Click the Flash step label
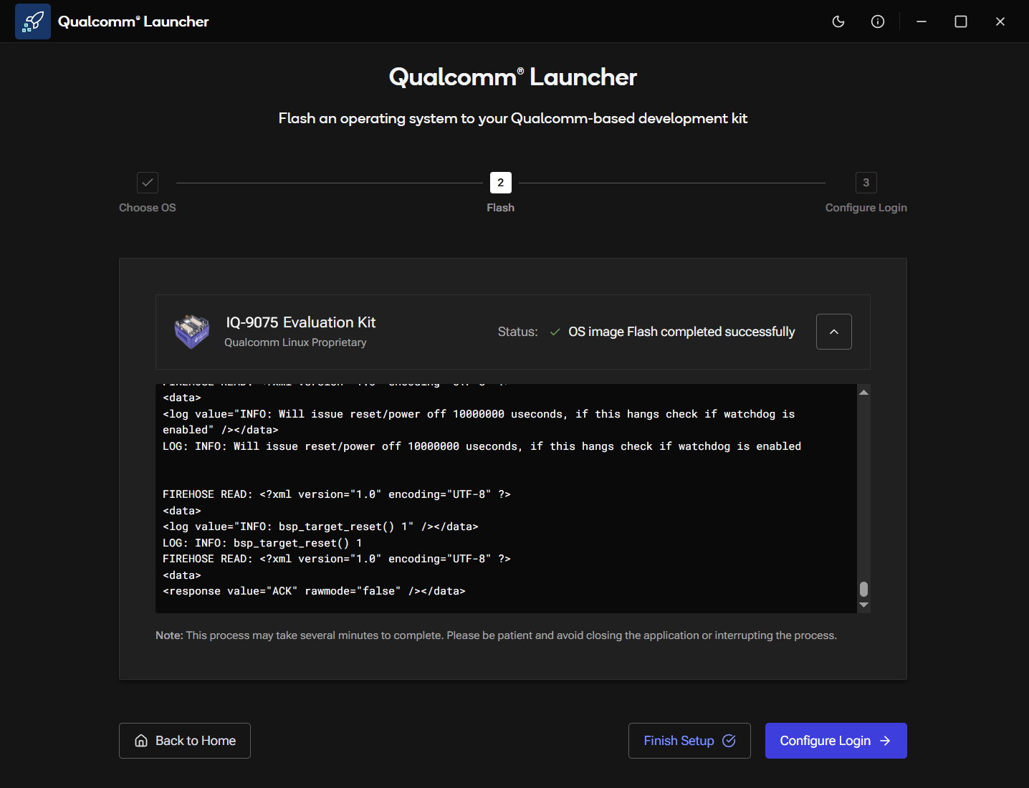This screenshot has width=1029, height=788. point(501,208)
